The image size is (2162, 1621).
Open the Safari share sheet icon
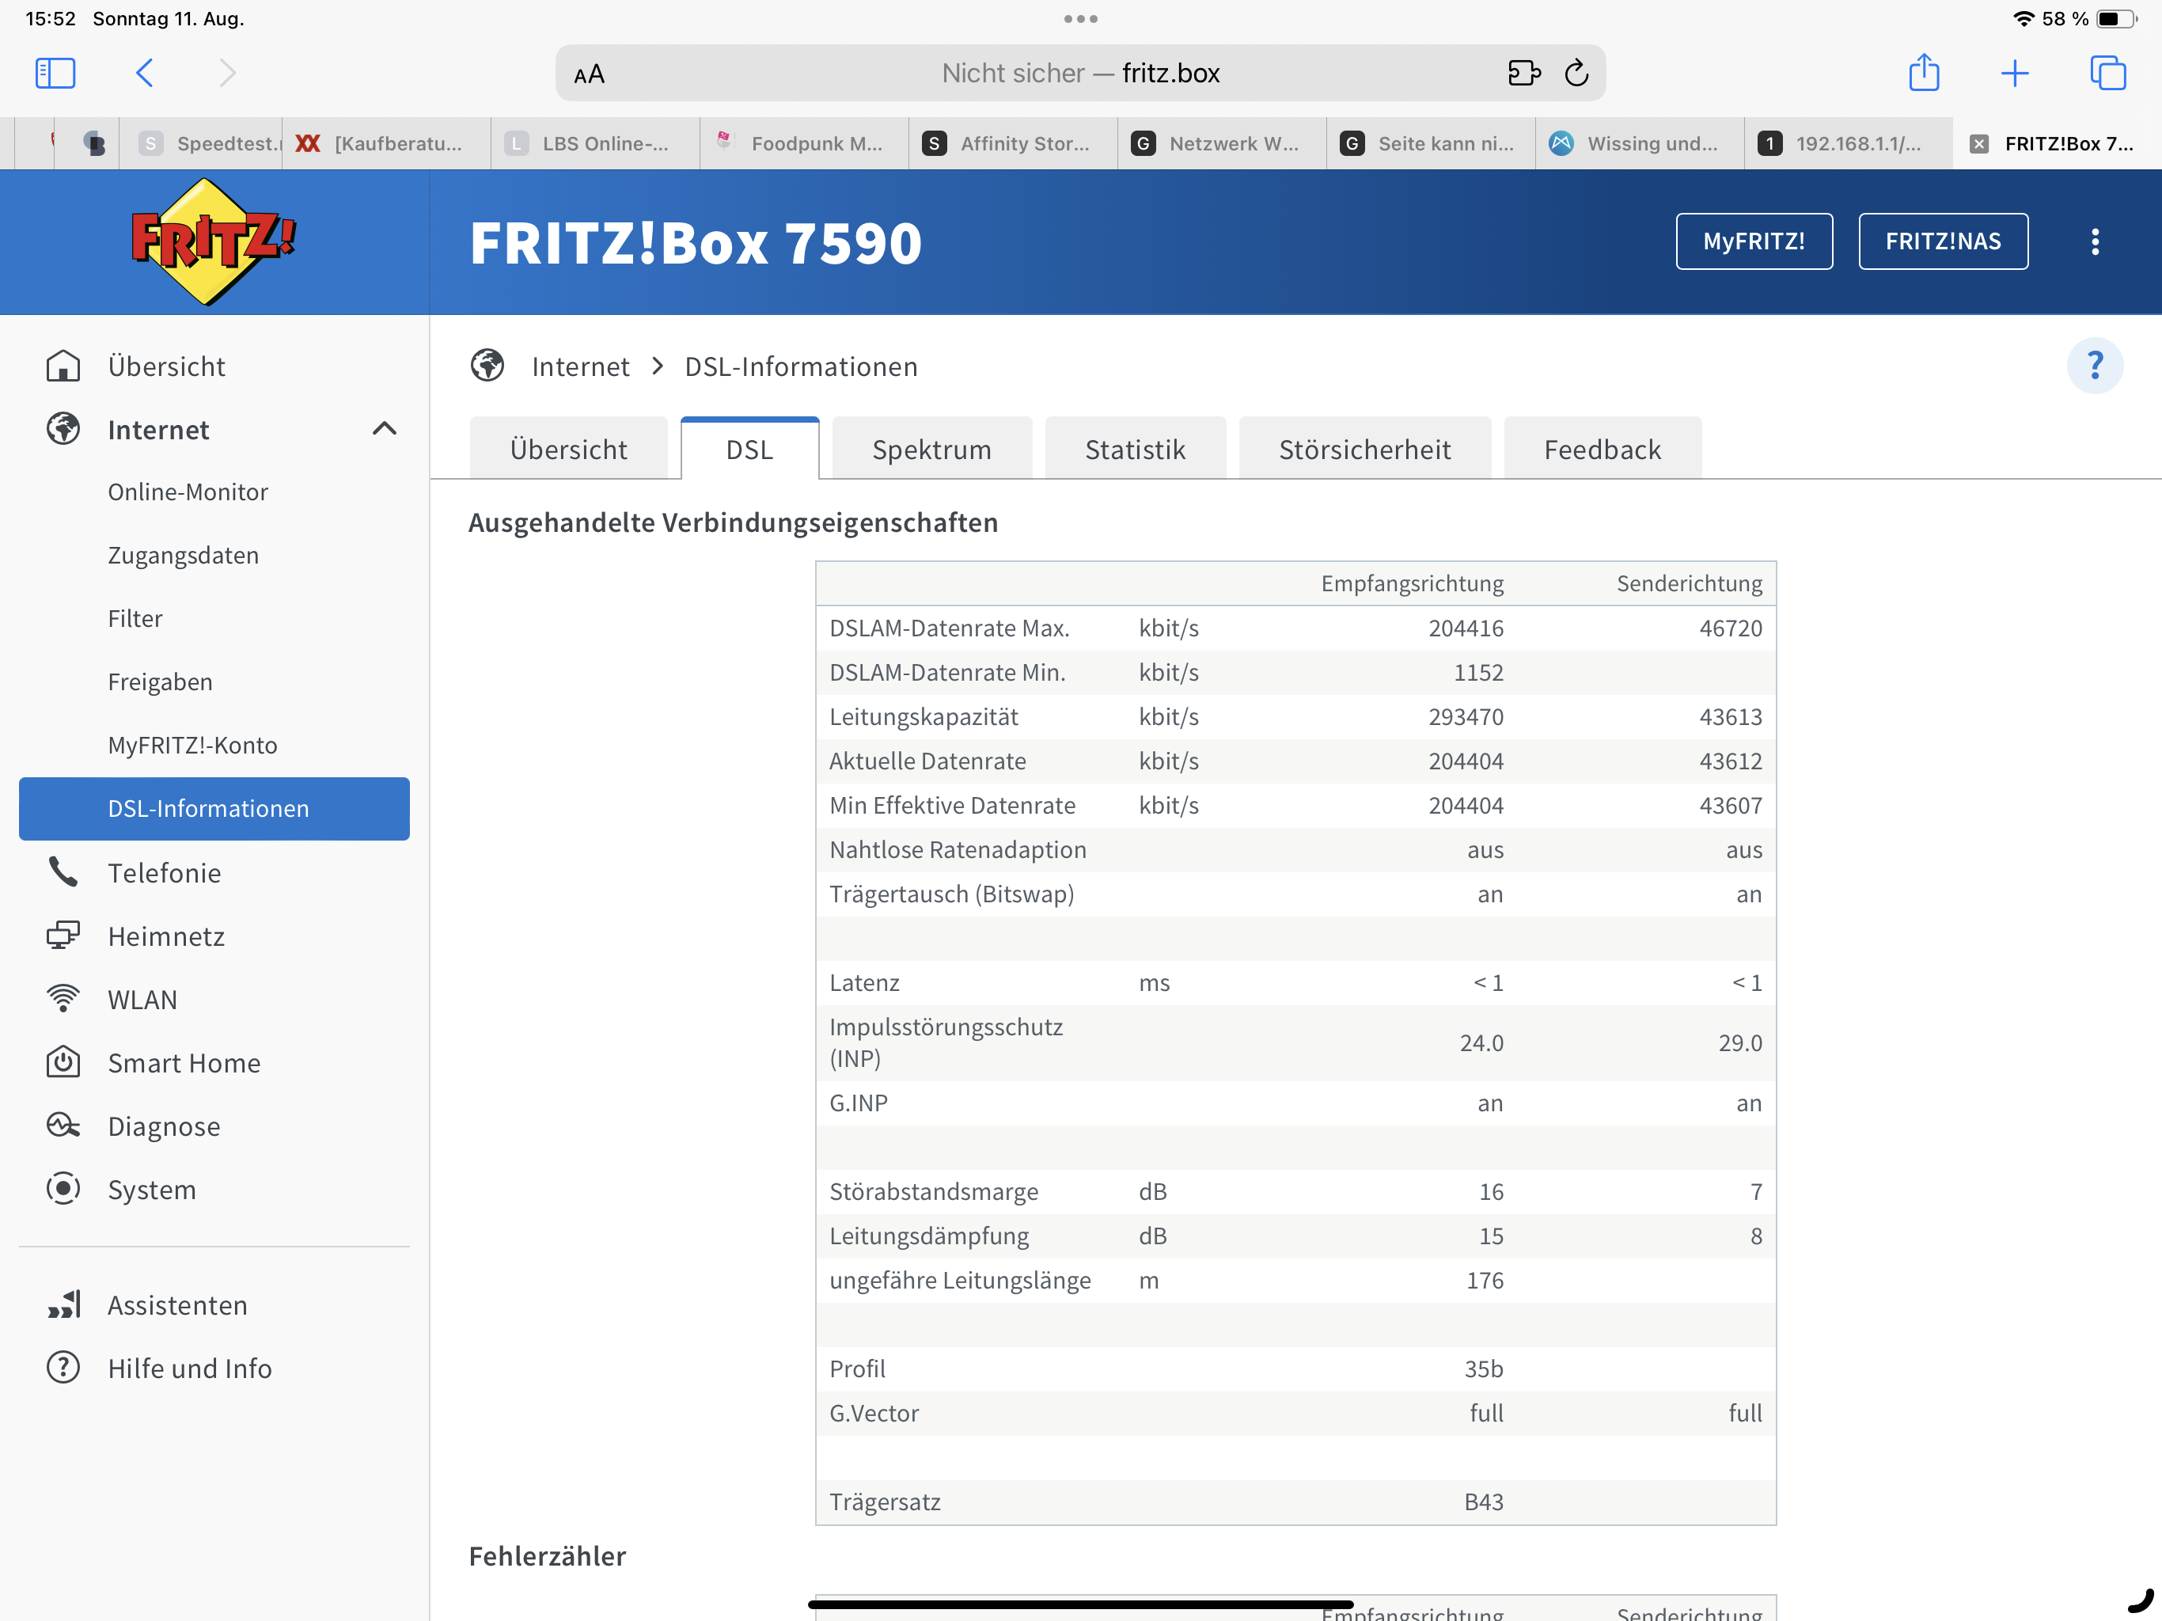pyautogui.click(x=1924, y=74)
